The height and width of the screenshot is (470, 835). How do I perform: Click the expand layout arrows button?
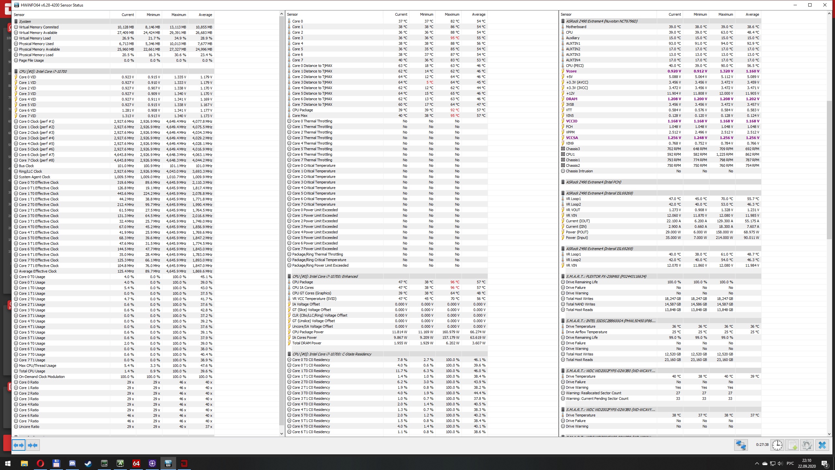point(19,445)
